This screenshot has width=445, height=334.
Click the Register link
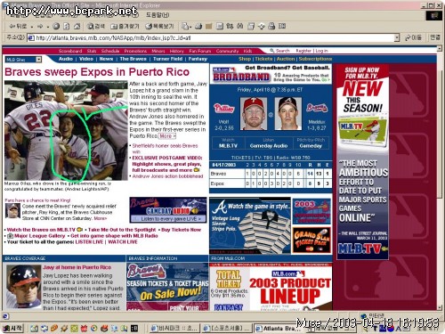(303, 51)
